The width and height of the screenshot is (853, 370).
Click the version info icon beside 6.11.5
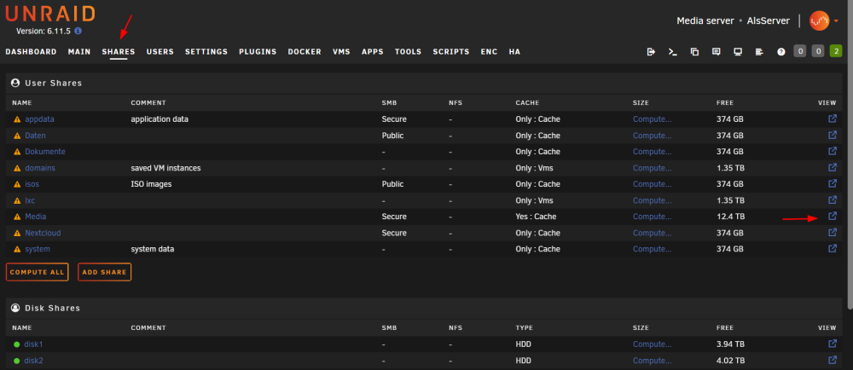pos(78,31)
